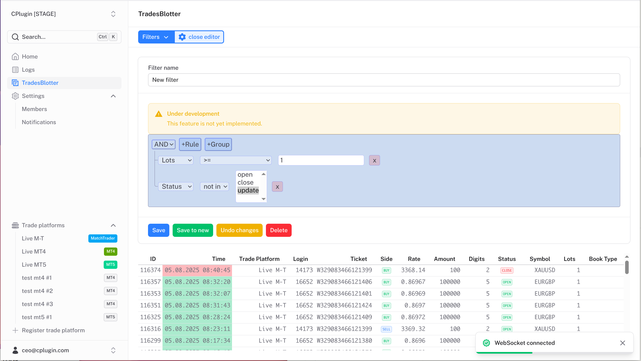Collapse the Settings section chevron
The height and width of the screenshot is (361, 641).
point(113,96)
